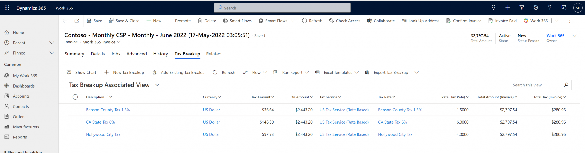Open the Dynamics 365 app launcher waffle
Image resolution: width=585 pixels, height=153 pixels.
pyautogui.click(x=7, y=8)
